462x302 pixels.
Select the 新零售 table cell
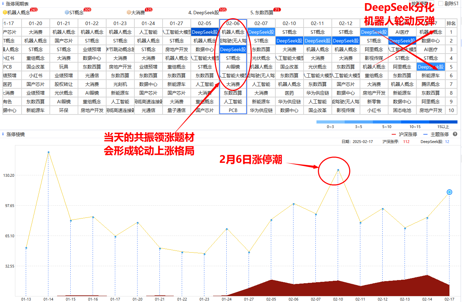point(374,102)
